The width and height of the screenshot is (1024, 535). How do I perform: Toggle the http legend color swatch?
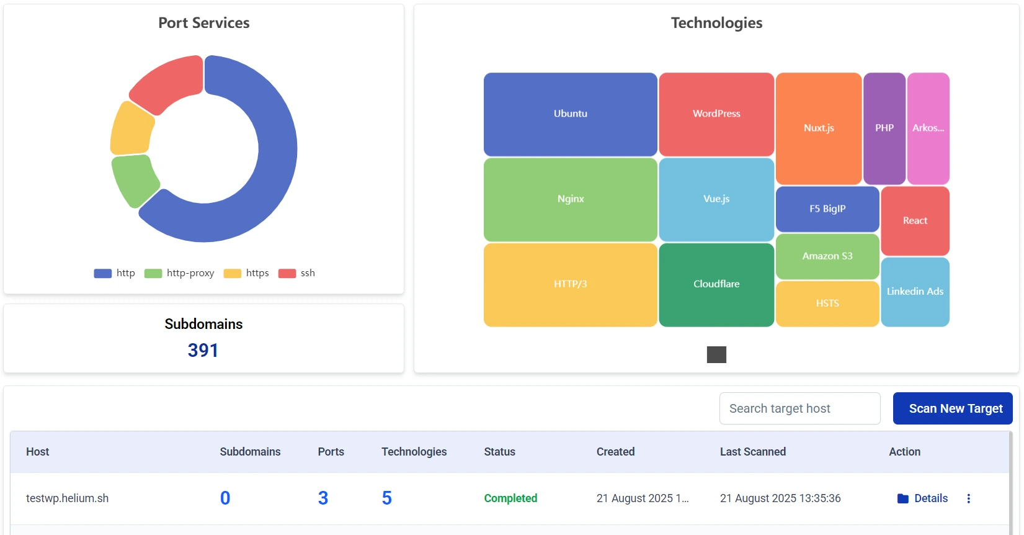coord(103,273)
